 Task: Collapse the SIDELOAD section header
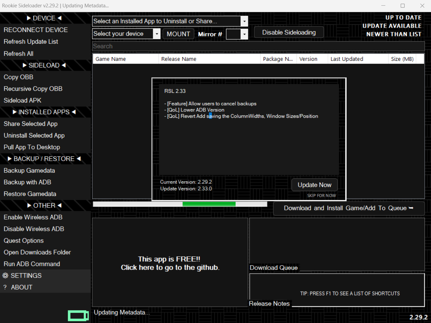pos(45,65)
